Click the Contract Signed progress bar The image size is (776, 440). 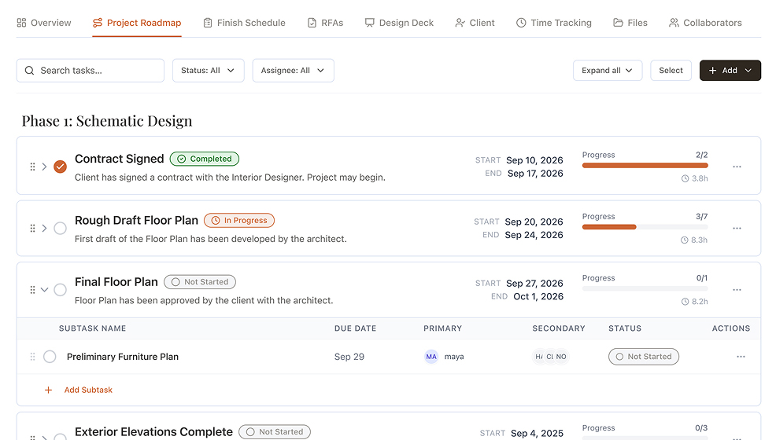(645, 166)
